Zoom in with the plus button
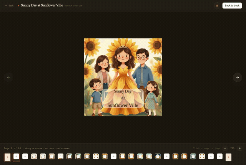 (239, 148)
